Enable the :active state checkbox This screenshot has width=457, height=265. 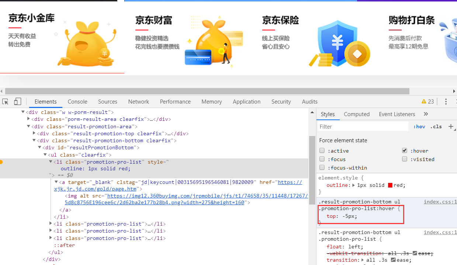(322, 151)
